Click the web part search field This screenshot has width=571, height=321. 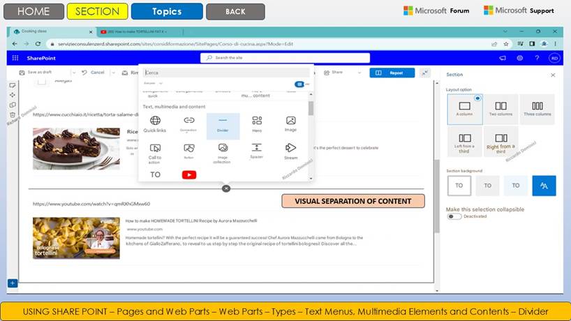(x=225, y=73)
